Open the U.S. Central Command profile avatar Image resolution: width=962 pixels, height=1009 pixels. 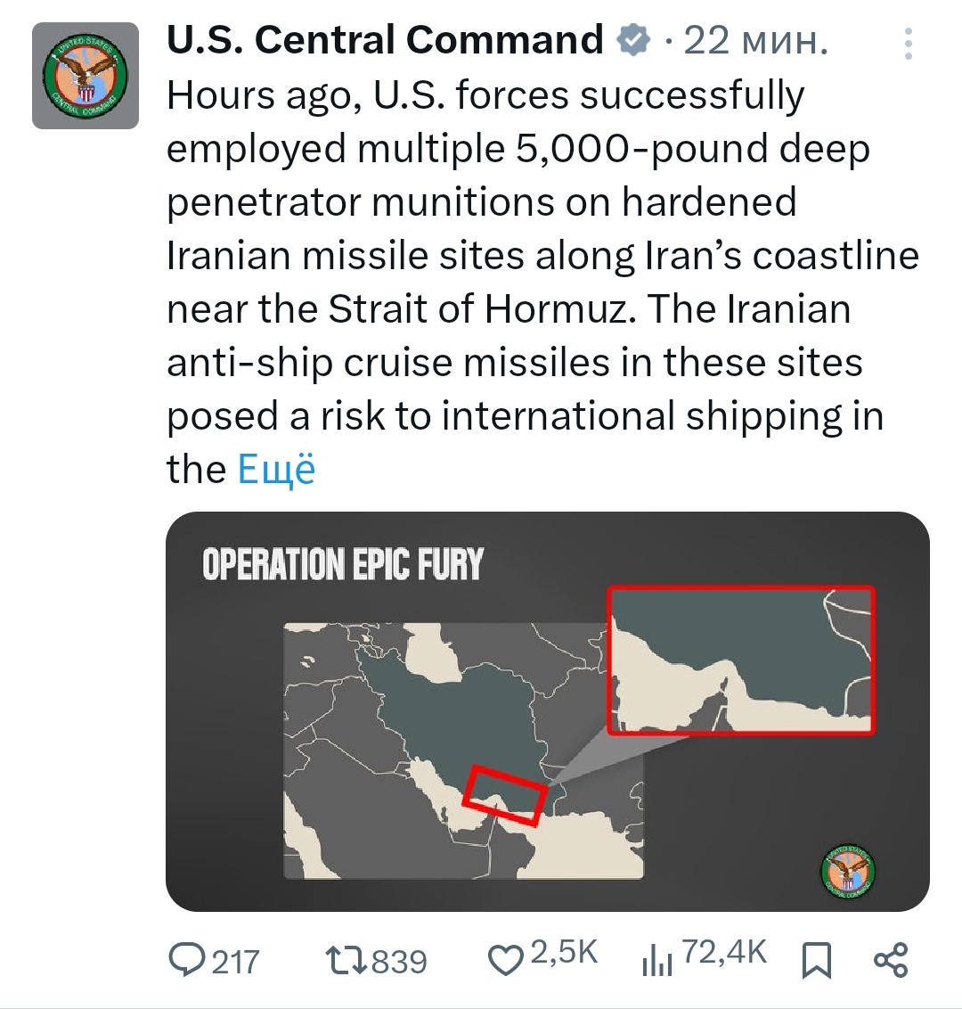[86, 76]
